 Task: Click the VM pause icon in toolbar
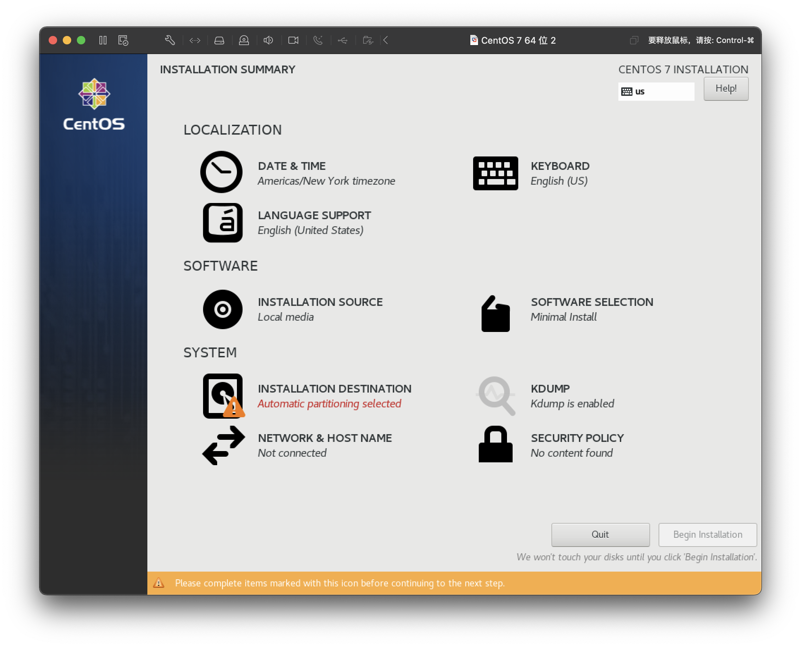click(x=103, y=40)
